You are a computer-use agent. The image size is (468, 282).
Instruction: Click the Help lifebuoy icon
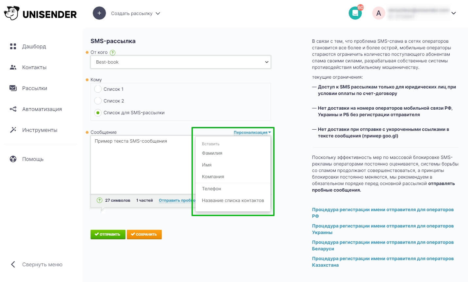(x=13, y=159)
